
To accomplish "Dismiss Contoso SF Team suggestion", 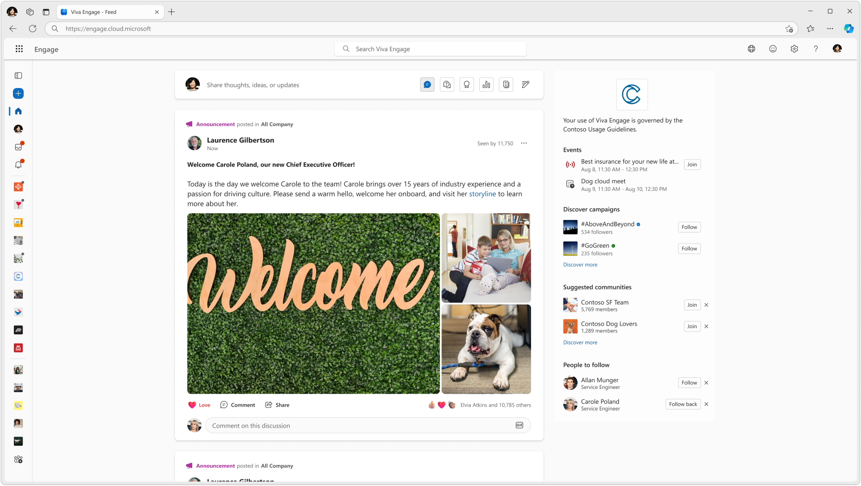I will coord(706,305).
